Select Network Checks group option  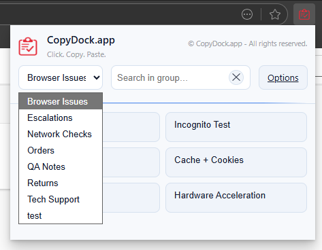click(61, 134)
